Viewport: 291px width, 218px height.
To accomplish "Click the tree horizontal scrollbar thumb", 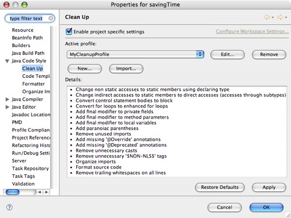I will [x=12, y=192].
